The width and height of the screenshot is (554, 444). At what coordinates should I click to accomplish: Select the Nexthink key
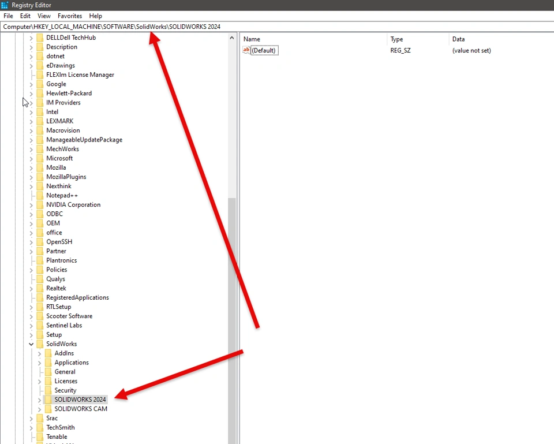(59, 186)
